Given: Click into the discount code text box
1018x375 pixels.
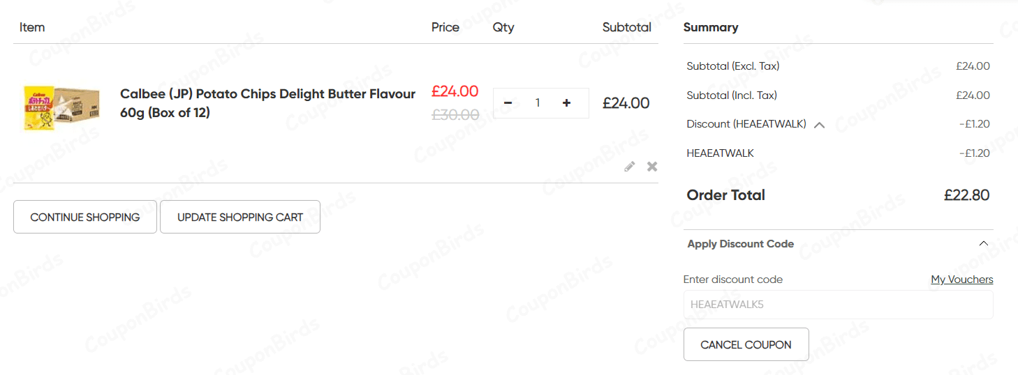Looking at the screenshot, I should pyautogui.click(x=838, y=305).
